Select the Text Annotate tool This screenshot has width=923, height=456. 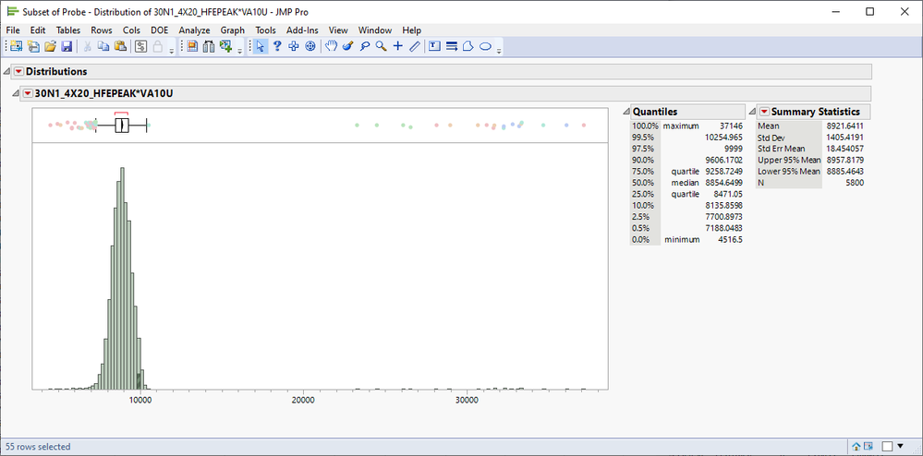[x=434, y=46]
